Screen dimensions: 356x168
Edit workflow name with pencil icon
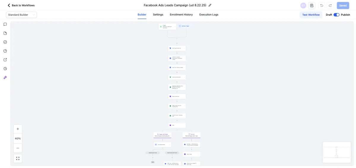tap(210, 5)
